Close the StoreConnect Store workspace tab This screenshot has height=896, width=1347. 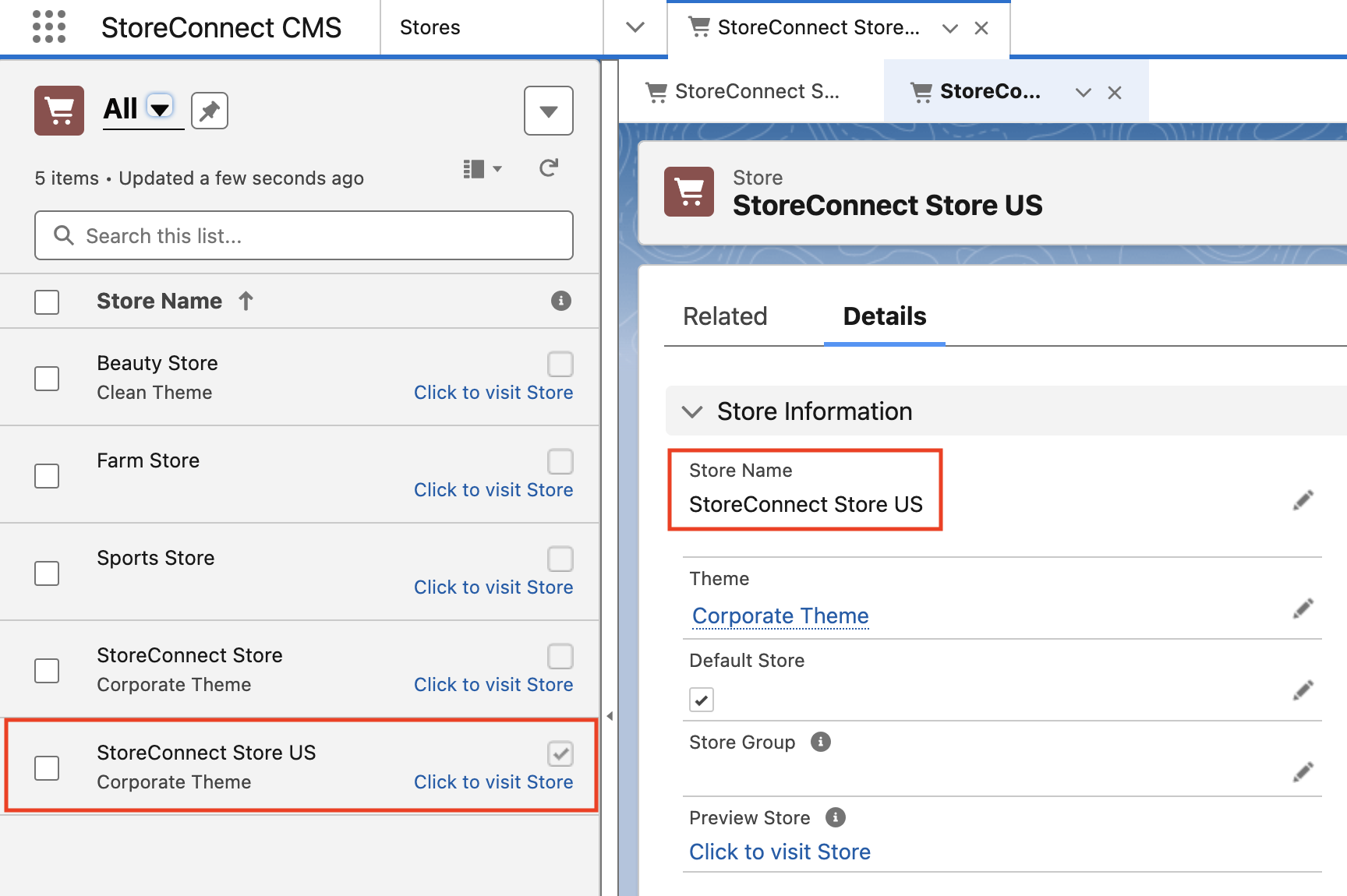point(981,28)
